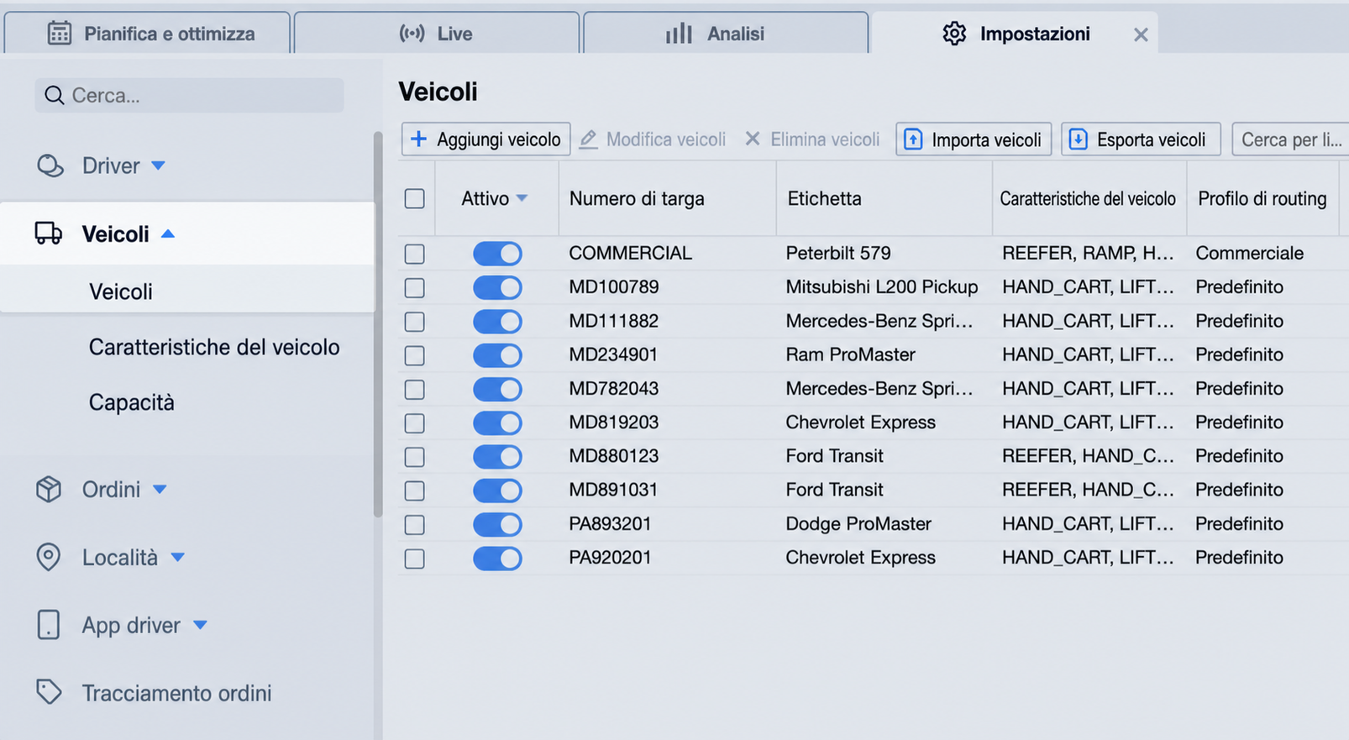Mark the checkbox for vehicle MD111882
1349x740 pixels.
pos(415,322)
